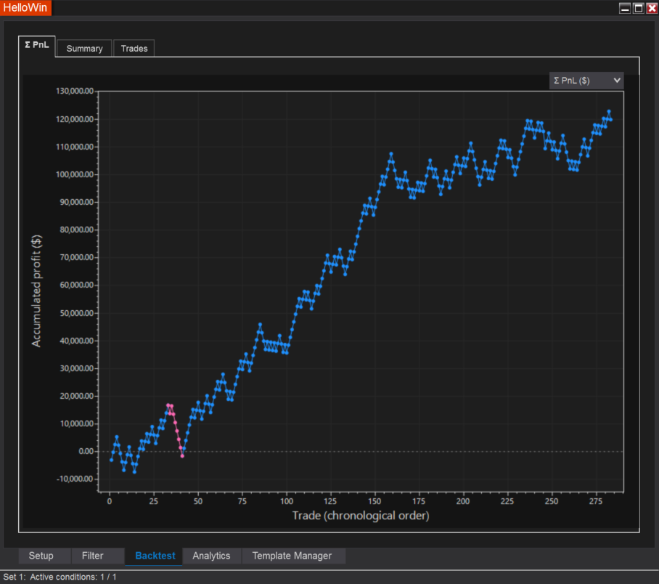Image resolution: width=659 pixels, height=584 pixels.
Task: Open the Filter tab
Action: click(x=94, y=555)
